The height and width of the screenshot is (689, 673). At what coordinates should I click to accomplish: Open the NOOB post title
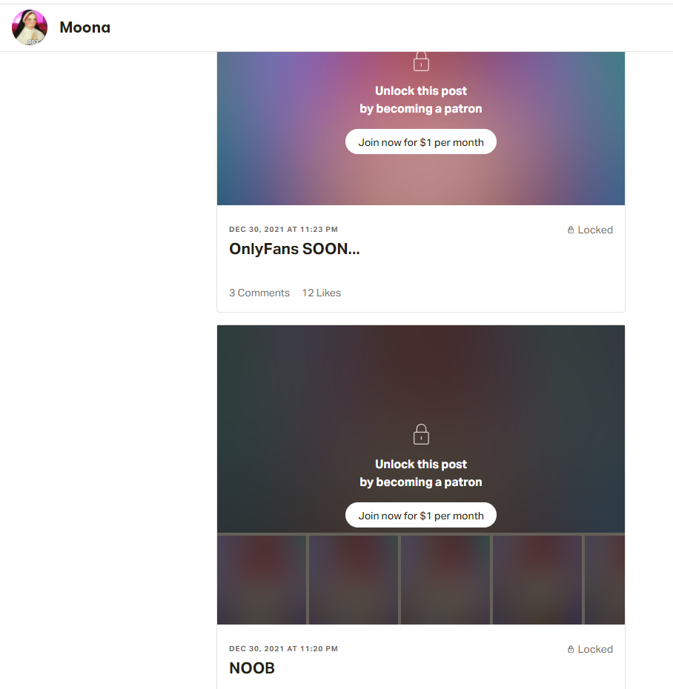pos(252,668)
